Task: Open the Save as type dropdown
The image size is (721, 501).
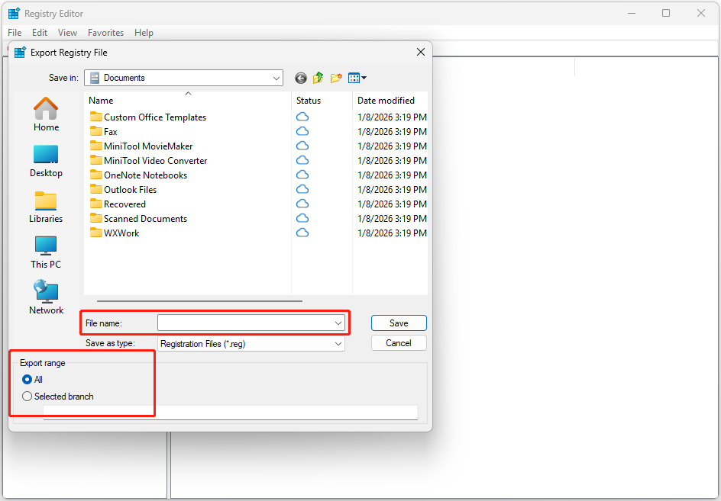Action: (251, 344)
